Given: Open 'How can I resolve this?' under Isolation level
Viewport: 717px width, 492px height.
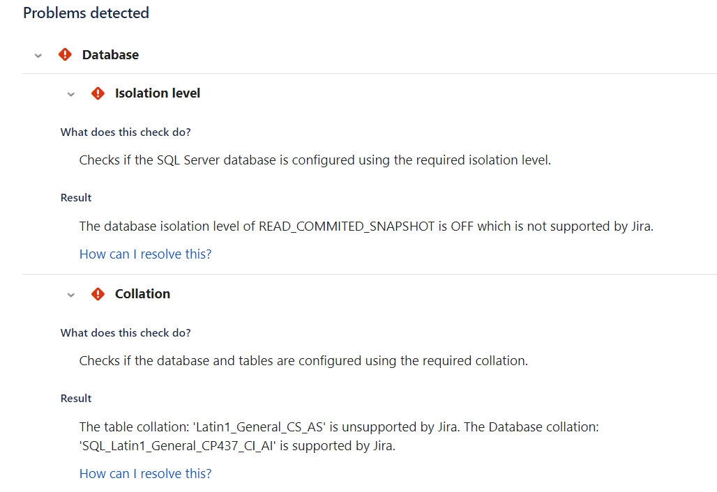Looking at the screenshot, I should point(145,254).
